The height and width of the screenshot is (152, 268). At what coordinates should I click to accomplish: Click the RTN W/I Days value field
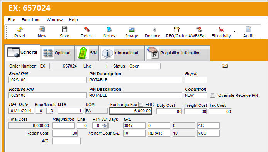[x=97, y=125]
